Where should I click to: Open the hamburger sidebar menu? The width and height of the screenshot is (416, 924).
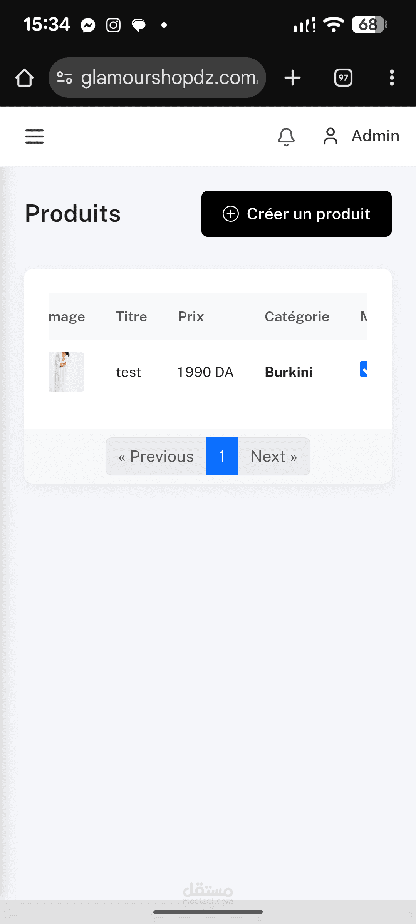(x=34, y=136)
